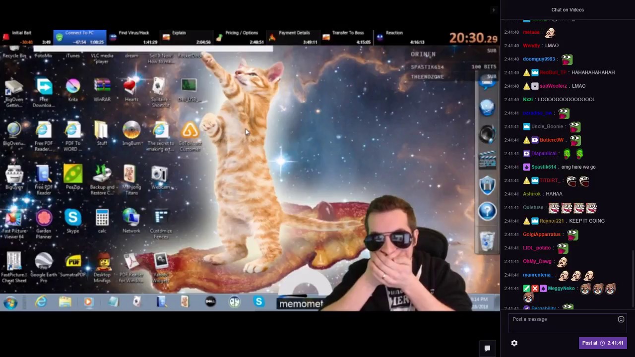Open the FastPicture Cheat Sheet icon
The height and width of the screenshot is (357, 635).
(x=14, y=268)
